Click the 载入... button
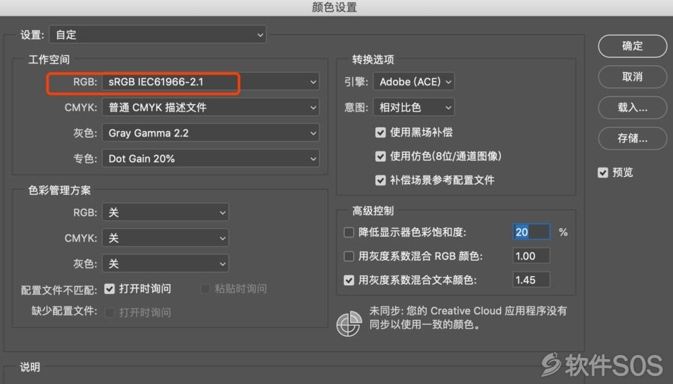The width and height of the screenshot is (673, 384). tap(633, 108)
